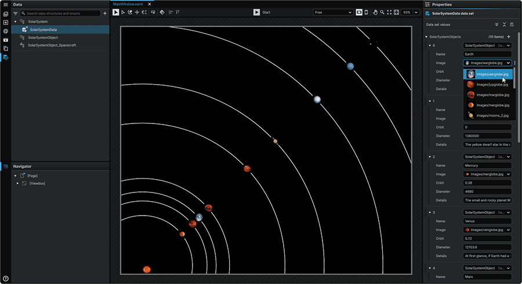522x284 pixels.
Task: Open the Mercury Images/merglobe.jpg image dropdown
Action: pyautogui.click(x=487, y=174)
